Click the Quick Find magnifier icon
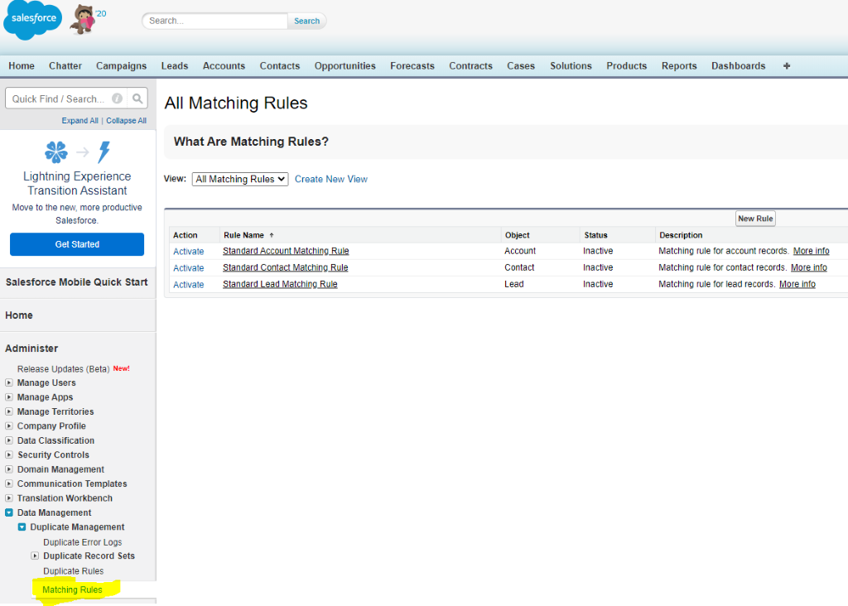This screenshot has height=606, width=848. pos(137,99)
